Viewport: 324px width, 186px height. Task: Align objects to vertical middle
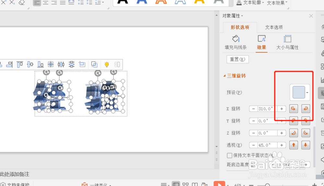click(30, 64)
